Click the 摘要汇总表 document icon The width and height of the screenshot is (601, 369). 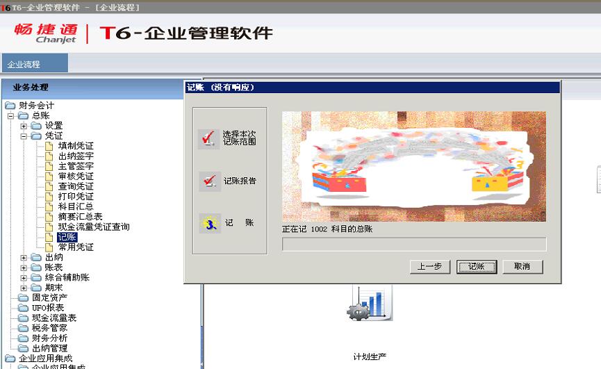pos(49,217)
